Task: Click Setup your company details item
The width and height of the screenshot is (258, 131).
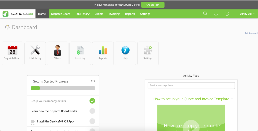Action: pyautogui.click(x=48, y=101)
